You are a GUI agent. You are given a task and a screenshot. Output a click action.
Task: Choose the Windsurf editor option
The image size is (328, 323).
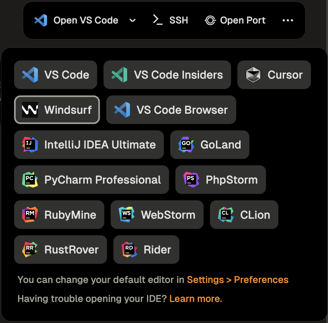pyautogui.click(x=57, y=110)
